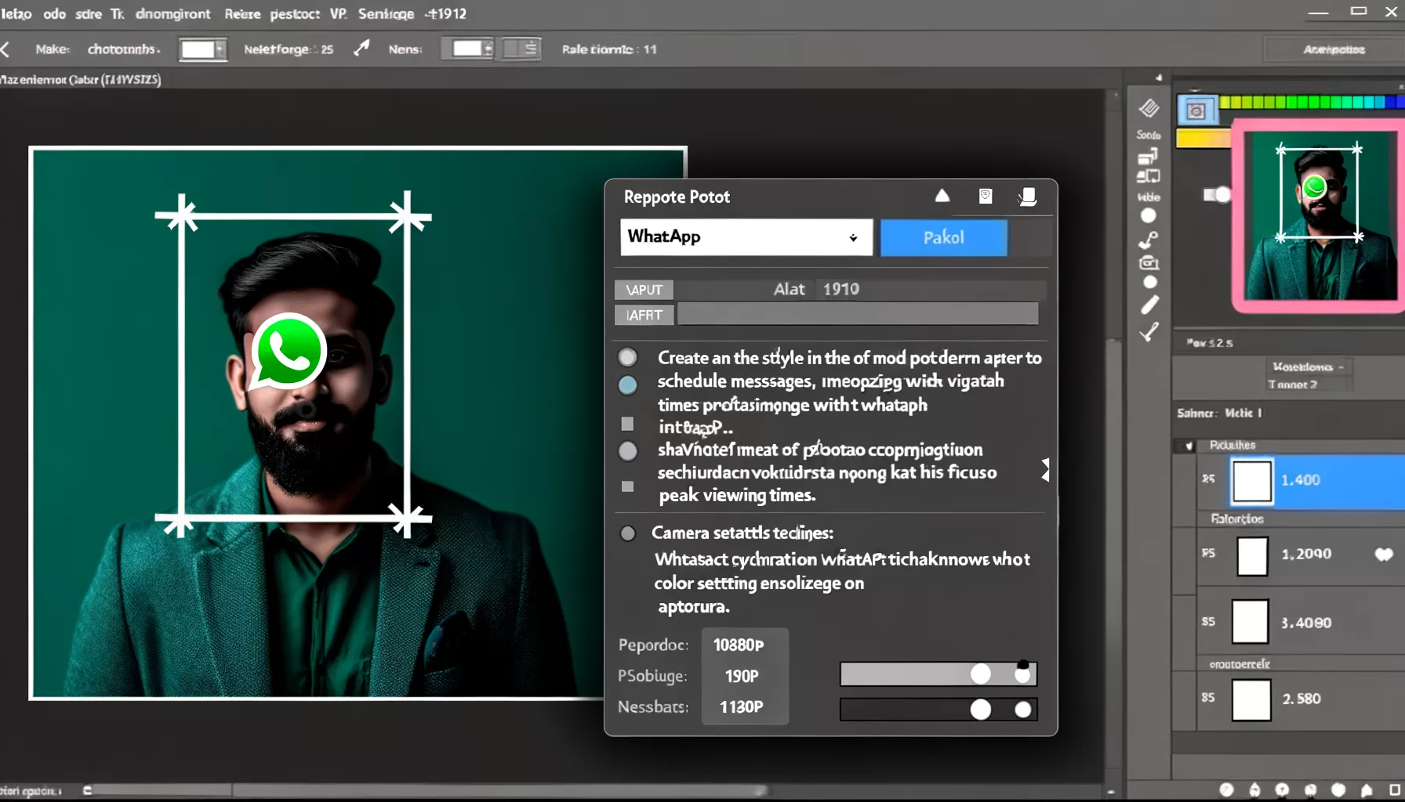Screen dimensions: 1405x802
Task: Click the back arrow beside Make label
Action: 5,49
